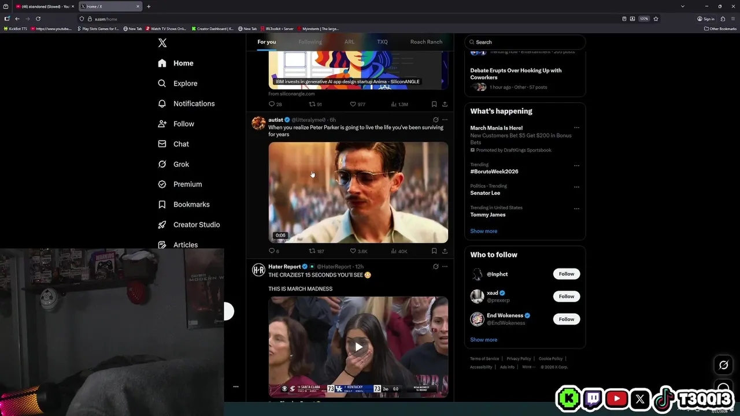The height and width of the screenshot is (416, 740).
Task: Click the X search field
Action: point(525,42)
